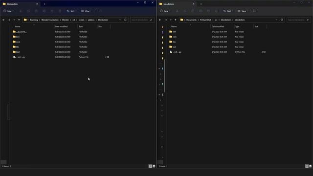Click Blender Foundation in the address breadcrumb
The height and width of the screenshot is (176, 313).
[50, 20]
